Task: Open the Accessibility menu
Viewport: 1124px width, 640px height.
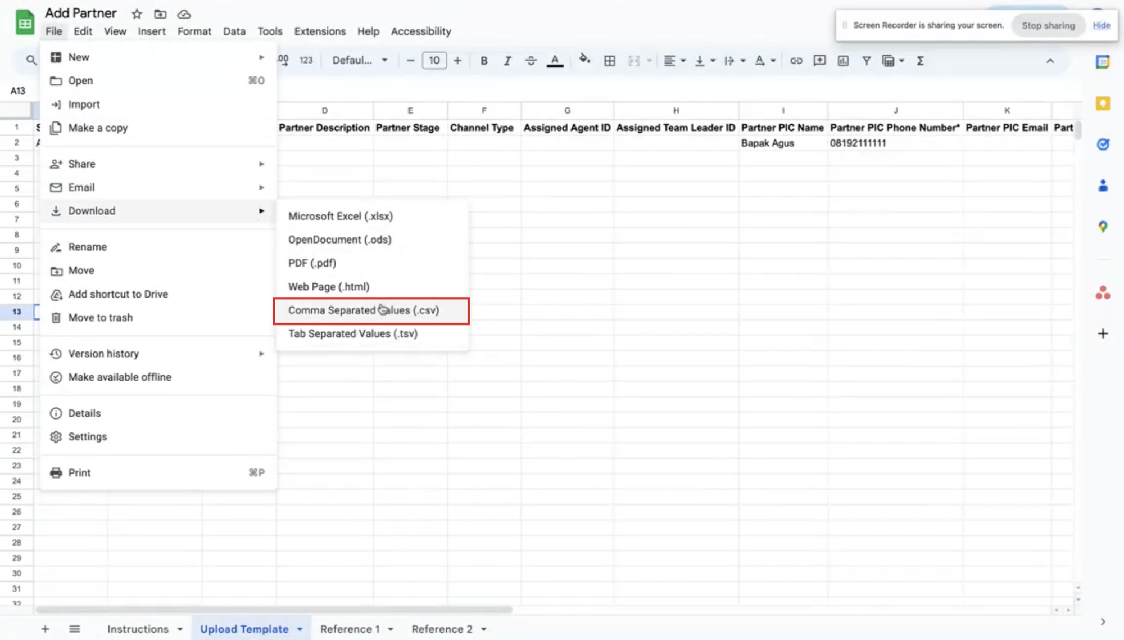Action: 421,31
